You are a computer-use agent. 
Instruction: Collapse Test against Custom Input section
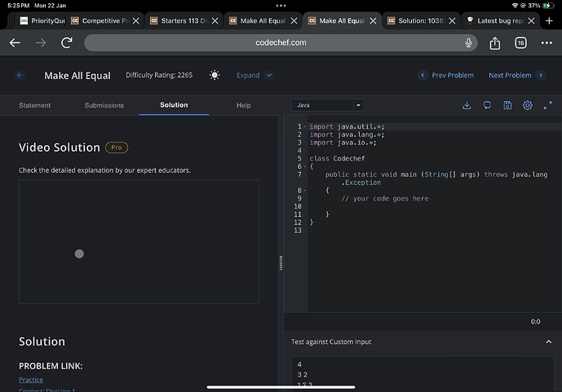coord(549,342)
